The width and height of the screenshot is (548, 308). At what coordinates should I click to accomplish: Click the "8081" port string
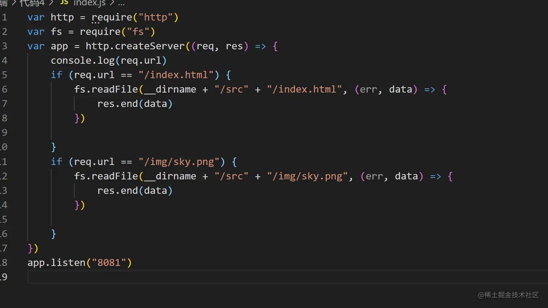(109, 263)
